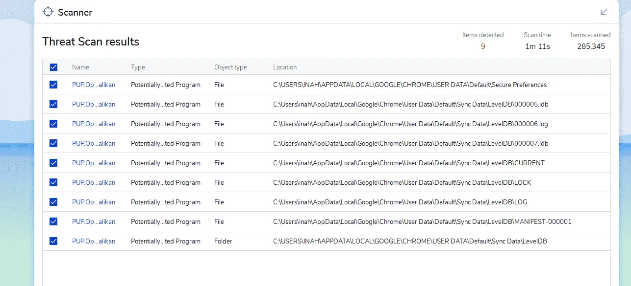
Task: Select the Secure Preferences location path
Action: pyautogui.click(x=410, y=85)
